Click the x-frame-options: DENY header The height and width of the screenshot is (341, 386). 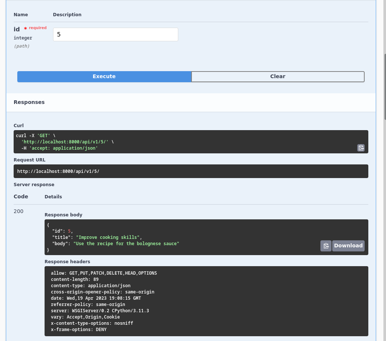click(x=79, y=330)
